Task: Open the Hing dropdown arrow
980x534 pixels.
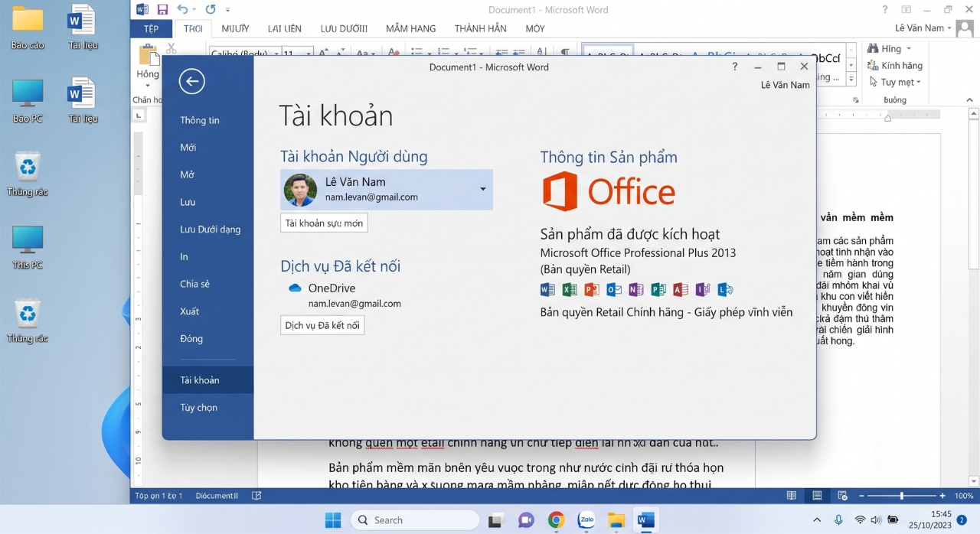Action: pos(909,49)
